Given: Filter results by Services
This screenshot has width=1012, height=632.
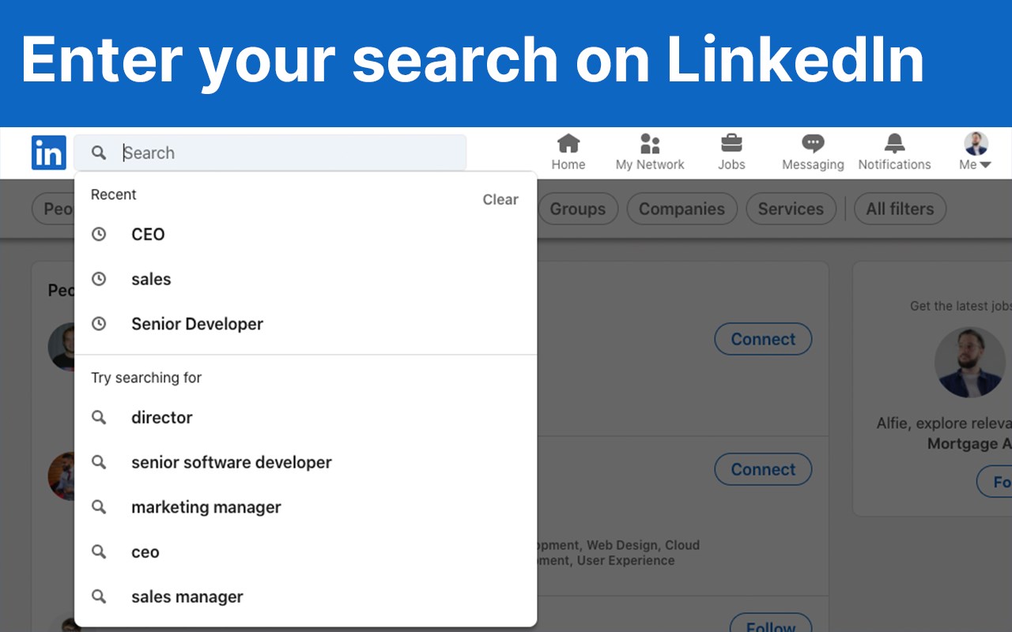Looking at the screenshot, I should coord(791,209).
